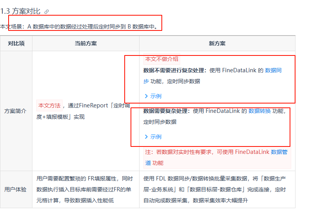Click the text 使用 FDL 数据同步/数据转换批量采集数据

(195, 179)
